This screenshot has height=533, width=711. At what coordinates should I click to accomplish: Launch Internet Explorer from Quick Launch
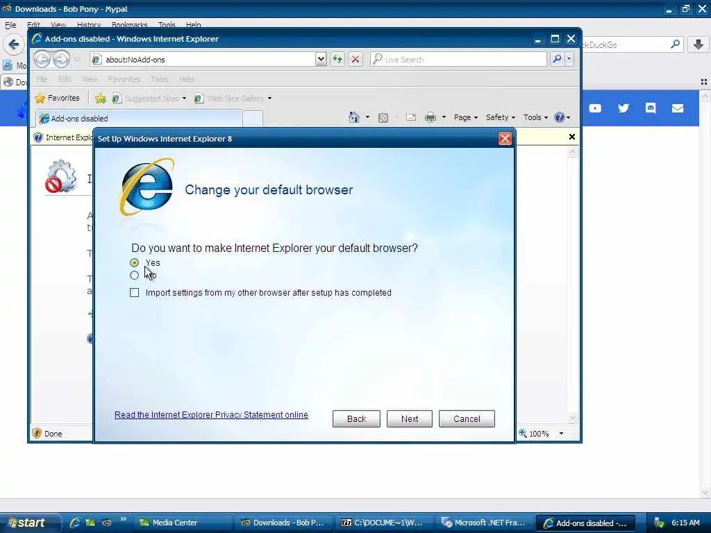pos(75,523)
